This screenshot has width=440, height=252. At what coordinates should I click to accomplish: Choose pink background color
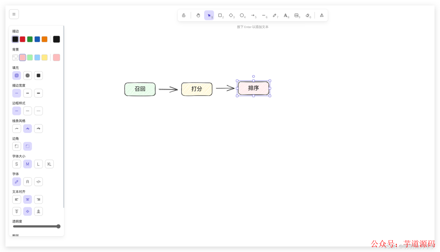pos(22,57)
